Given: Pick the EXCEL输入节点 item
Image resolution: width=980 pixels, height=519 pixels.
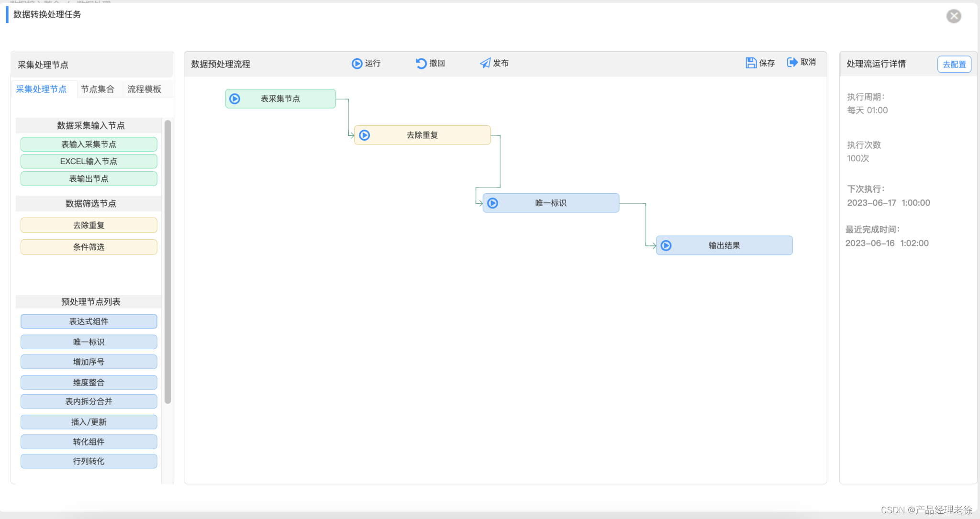Looking at the screenshot, I should 89,161.
